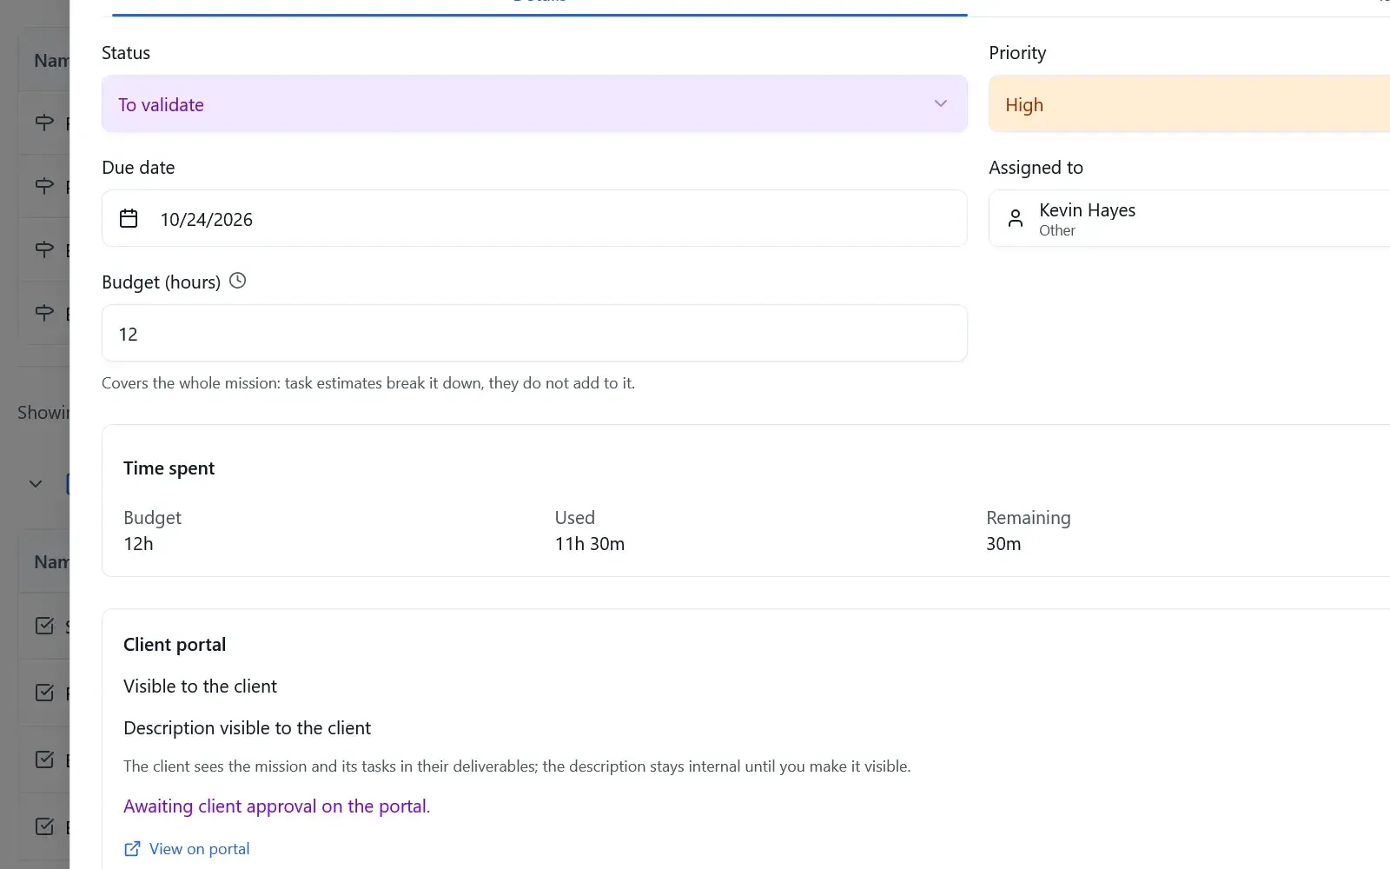This screenshot has height=869, width=1390.
Task: Click the Remaining value 30m
Action: pyautogui.click(x=1003, y=544)
